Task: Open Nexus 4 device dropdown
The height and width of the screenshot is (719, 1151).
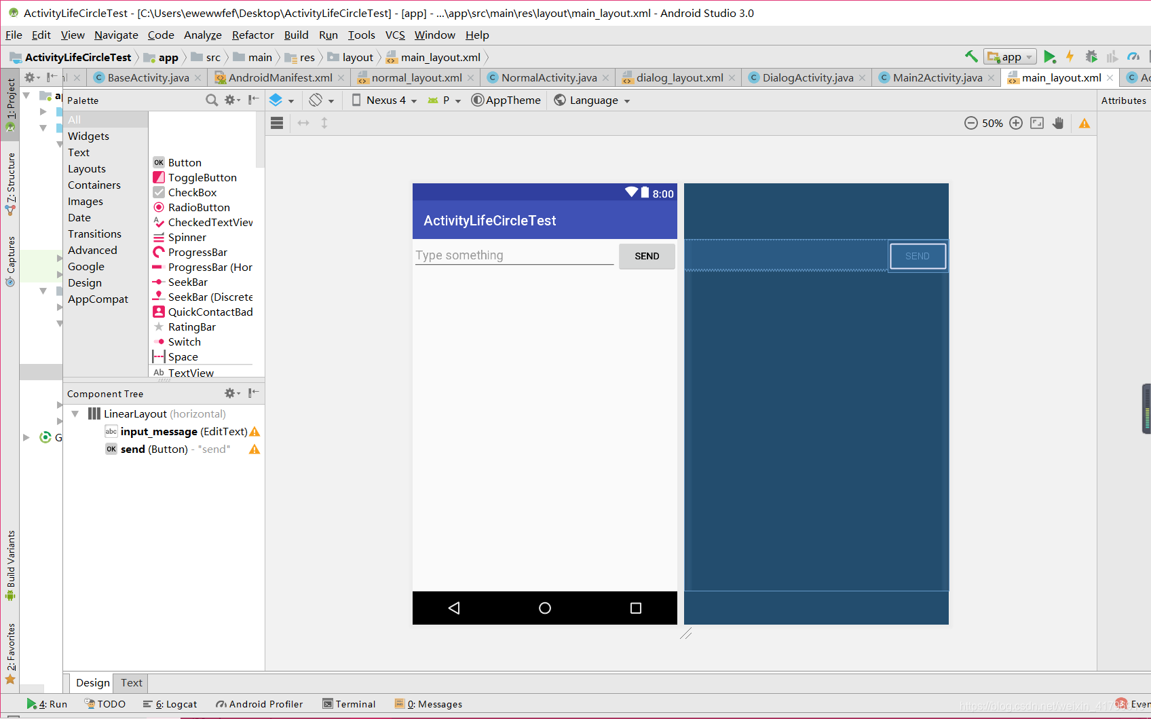Action: (x=384, y=100)
